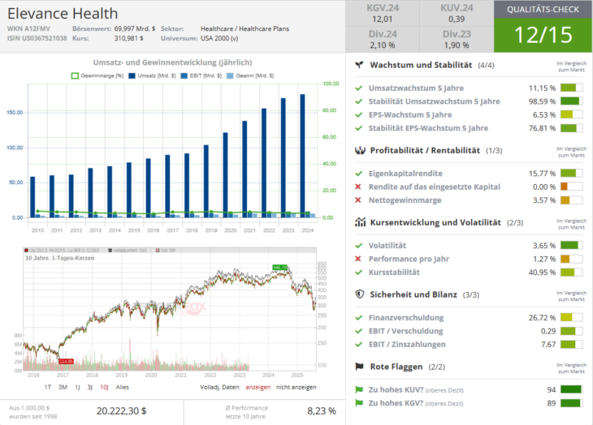
Task: Click the 20.222,30 $ return value
Action: [x=121, y=411]
